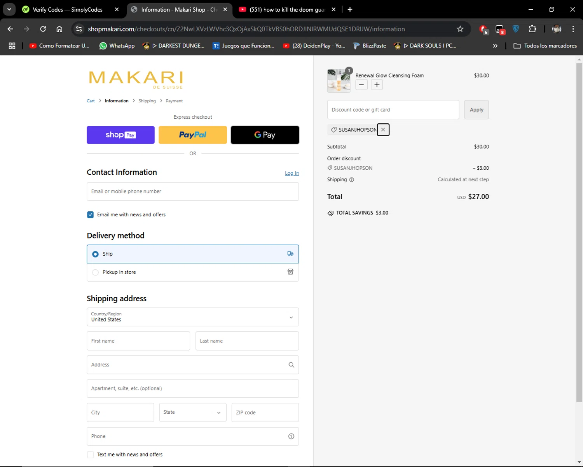Open Juegos que Funcion... bookmark
The height and width of the screenshot is (467, 583).
click(244, 46)
